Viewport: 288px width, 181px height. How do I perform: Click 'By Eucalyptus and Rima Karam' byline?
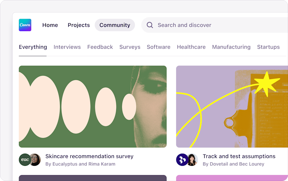[80, 164]
